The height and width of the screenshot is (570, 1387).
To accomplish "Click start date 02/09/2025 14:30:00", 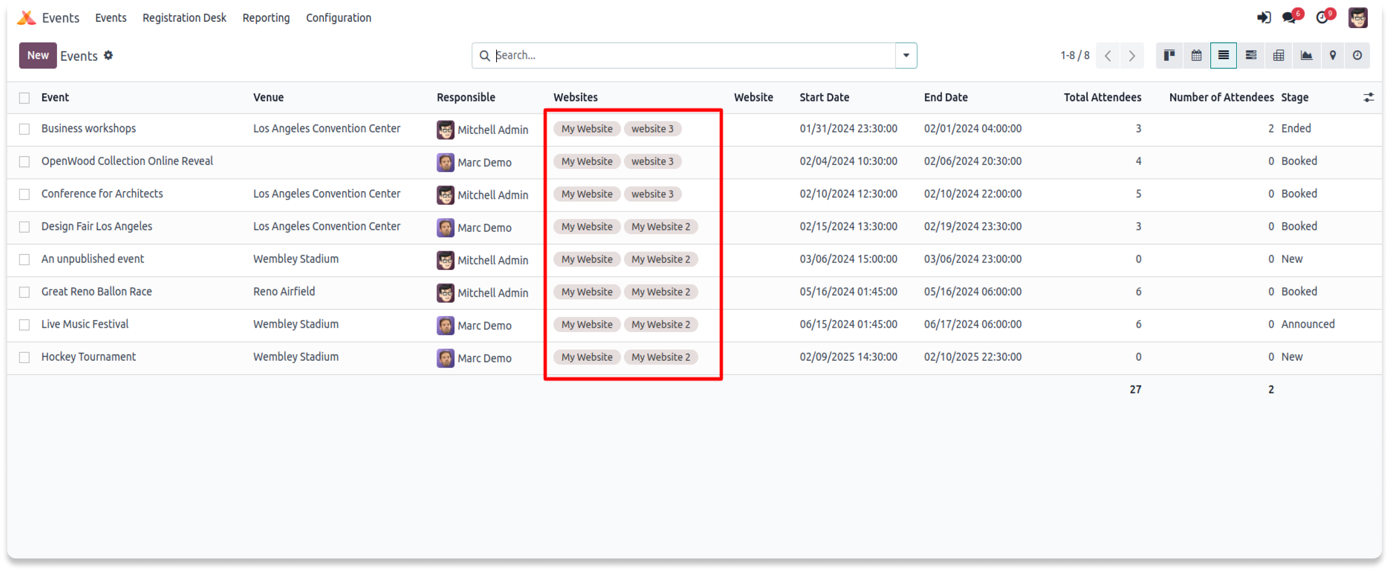I will pos(848,357).
